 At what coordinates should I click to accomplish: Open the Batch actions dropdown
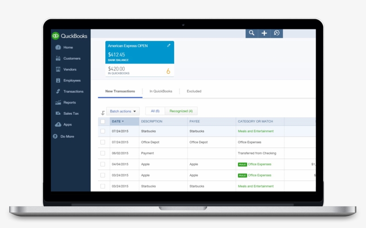123,111
